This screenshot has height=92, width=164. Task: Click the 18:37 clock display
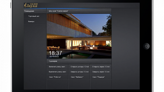[55, 53]
